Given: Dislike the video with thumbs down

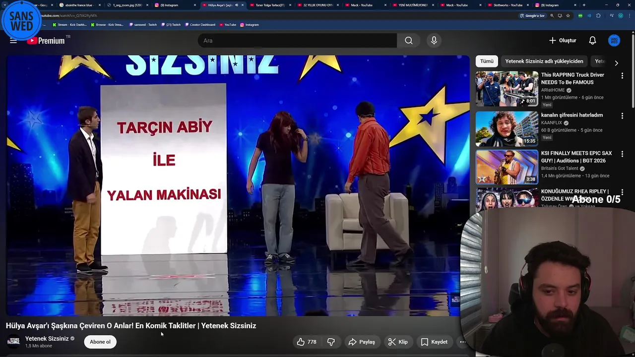Looking at the screenshot, I should 331,342.
